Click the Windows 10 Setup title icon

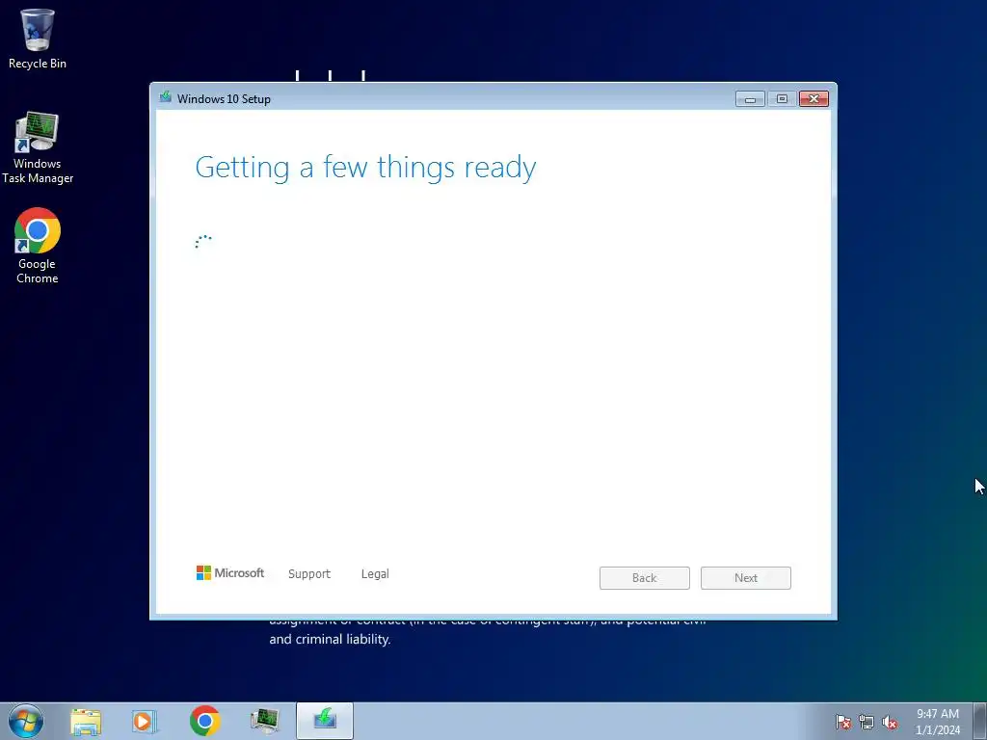[x=166, y=97]
